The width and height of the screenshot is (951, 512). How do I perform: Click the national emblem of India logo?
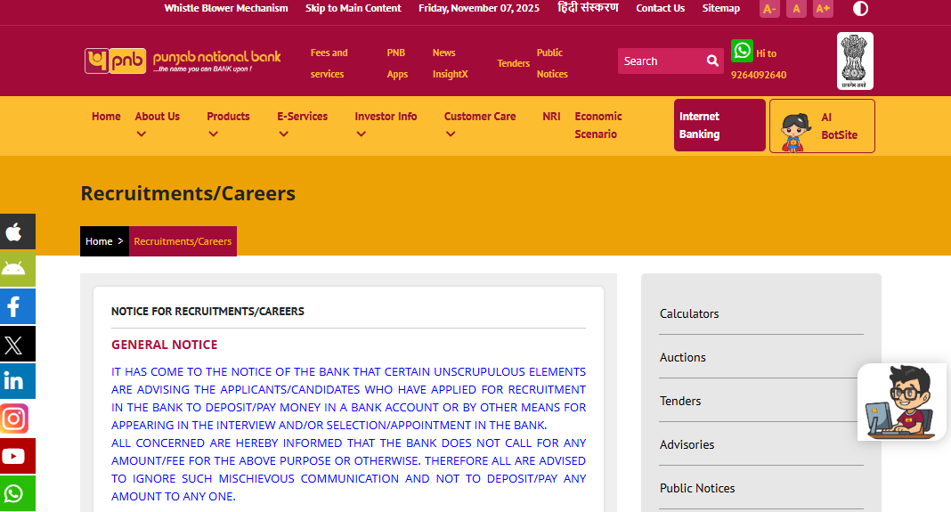point(855,61)
